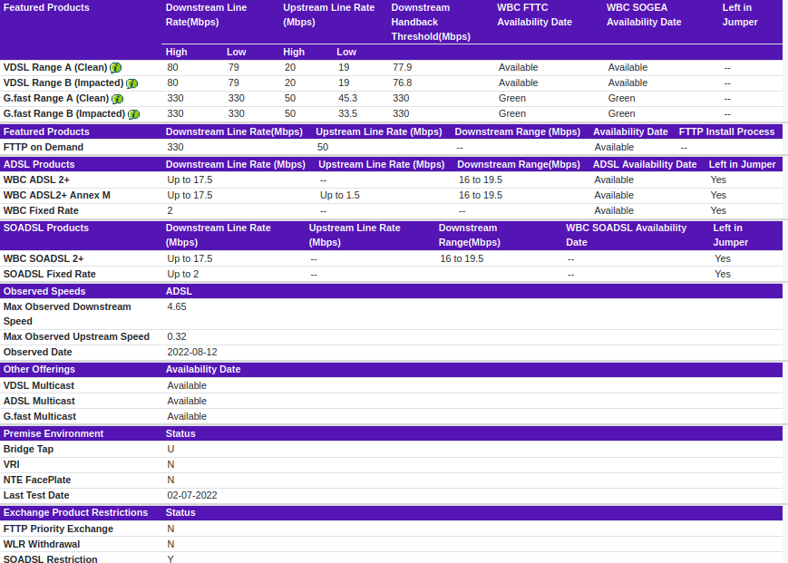The height and width of the screenshot is (563, 788).
Task: Select the Last Test Date value 02-07-2022
Action: (x=192, y=495)
